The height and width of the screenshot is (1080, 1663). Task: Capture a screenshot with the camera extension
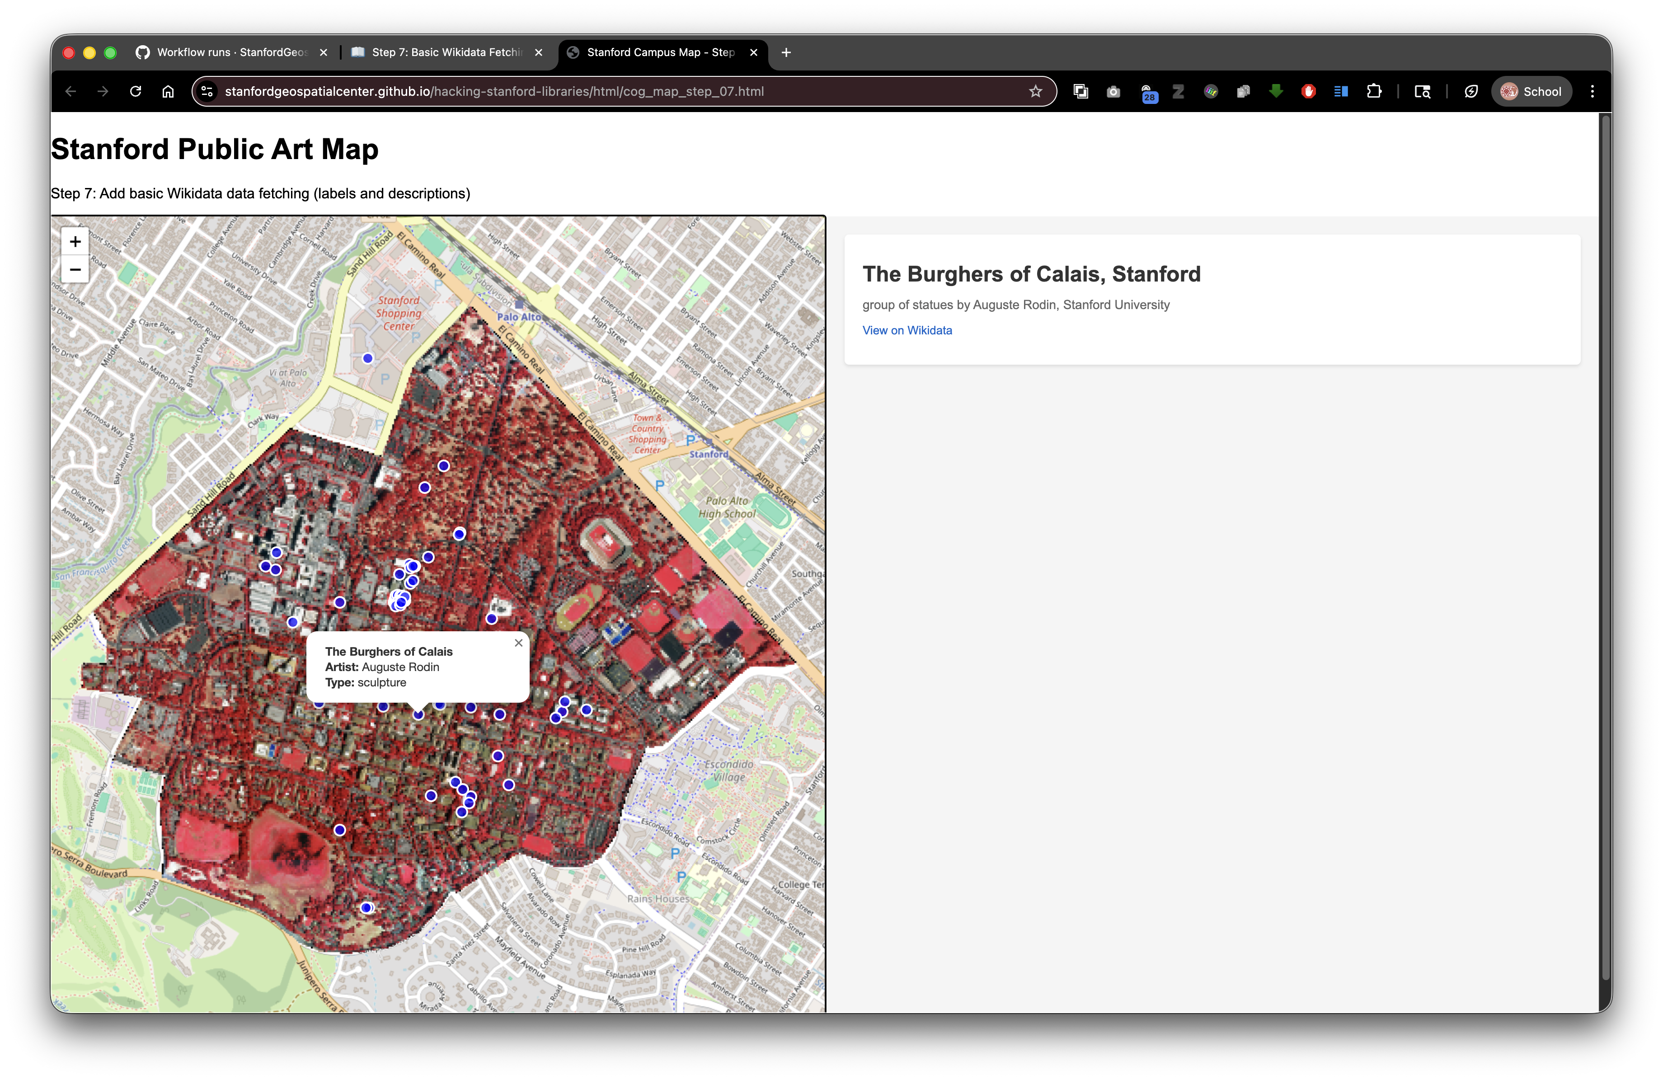click(1113, 91)
